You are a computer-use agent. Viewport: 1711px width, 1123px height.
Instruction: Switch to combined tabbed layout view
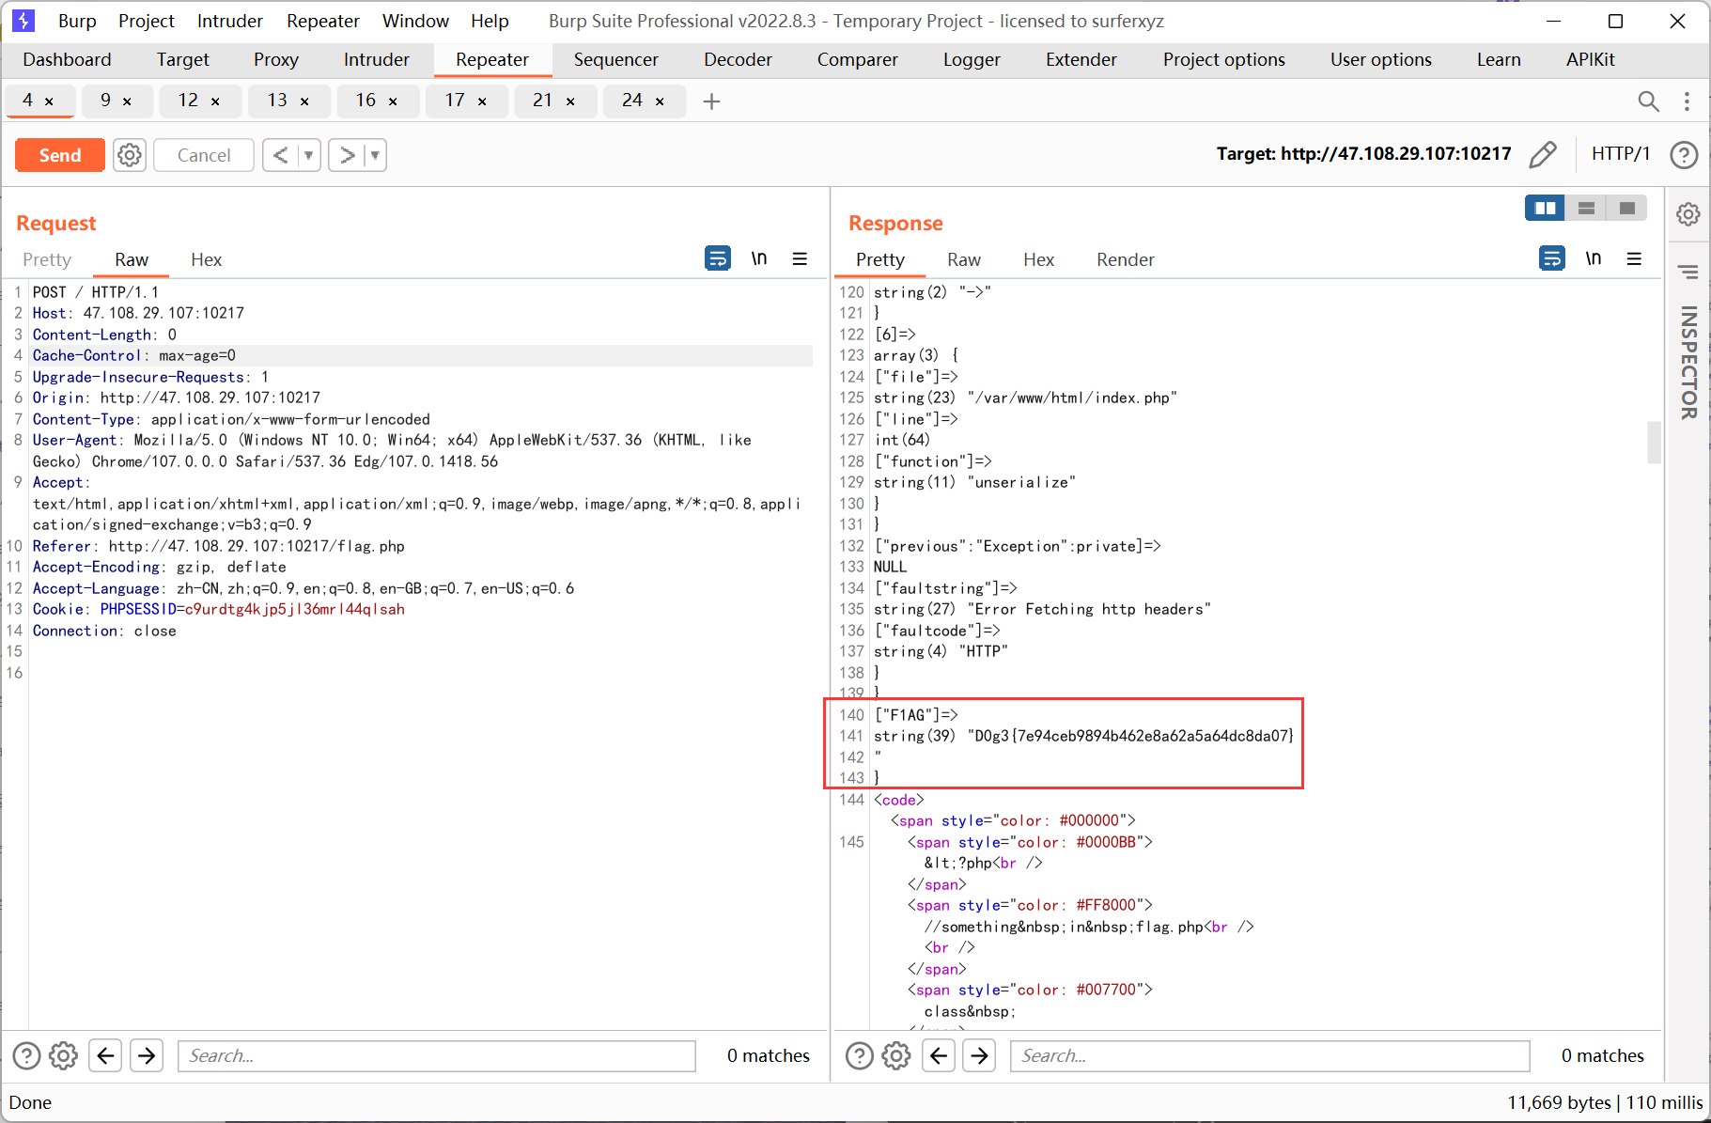pos(1627,208)
